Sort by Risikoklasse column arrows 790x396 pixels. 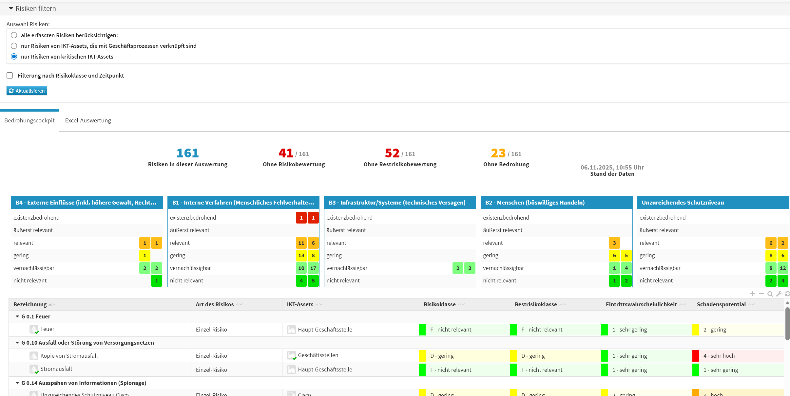point(461,304)
